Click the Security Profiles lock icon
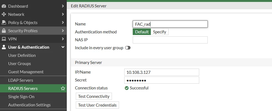 (x=4, y=31)
